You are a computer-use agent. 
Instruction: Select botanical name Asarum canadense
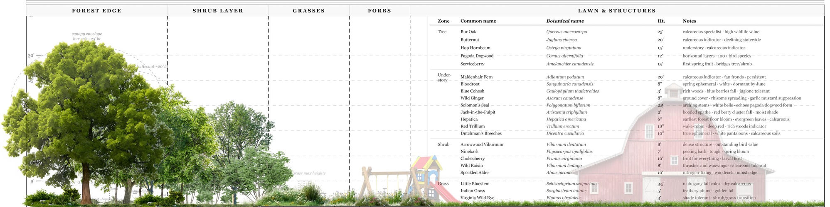click(x=564, y=98)
